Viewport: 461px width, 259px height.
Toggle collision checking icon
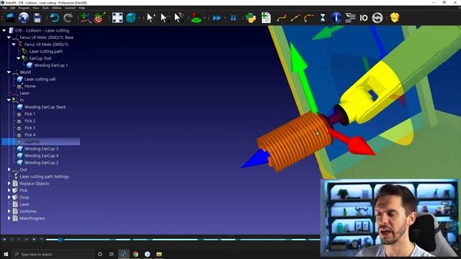(x=196, y=18)
